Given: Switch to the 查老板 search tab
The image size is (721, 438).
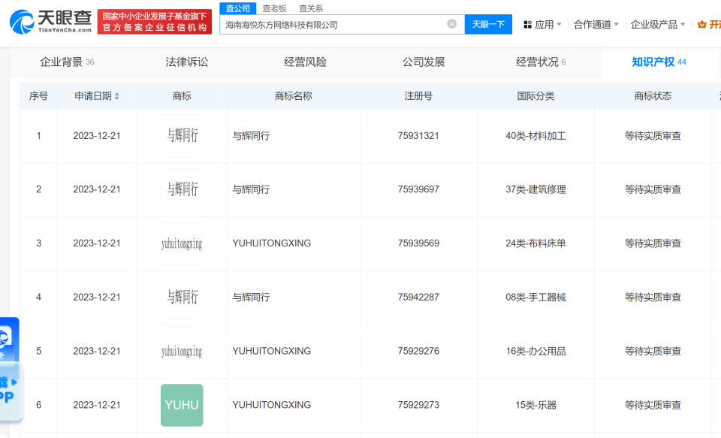Looking at the screenshot, I should click(x=275, y=8).
